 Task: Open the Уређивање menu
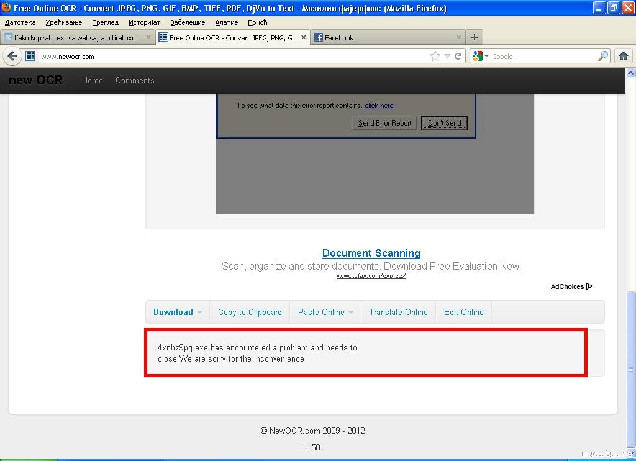click(x=64, y=23)
